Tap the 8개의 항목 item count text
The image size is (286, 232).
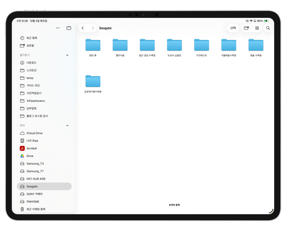[174, 205]
